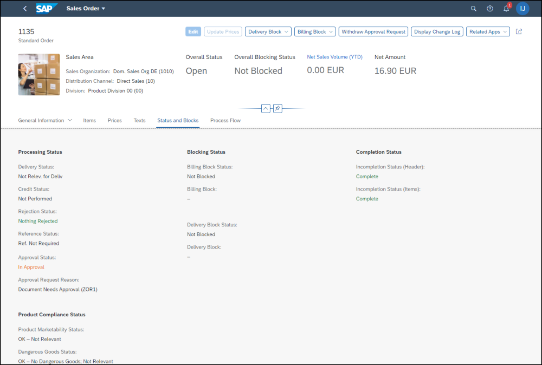Open the IJ user profile avatar
This screenshot has width=542, height=365.
[x=522, y=9]
